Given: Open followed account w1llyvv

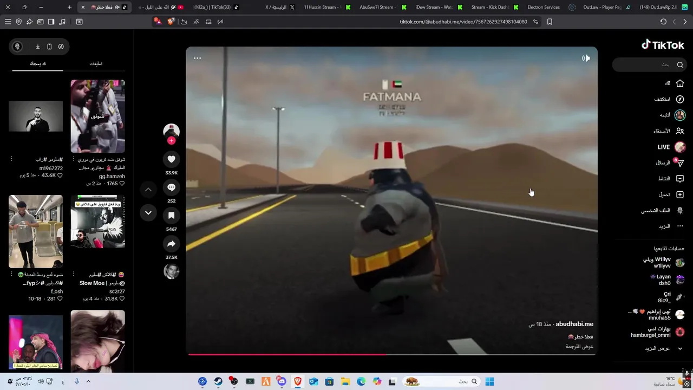Looking at the screenshot, I should 664,263.
